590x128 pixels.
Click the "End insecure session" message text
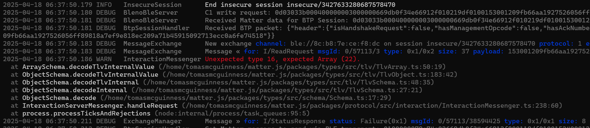[244, 5]
